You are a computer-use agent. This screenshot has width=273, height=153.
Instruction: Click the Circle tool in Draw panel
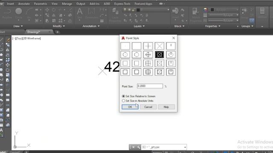tap(18, 13)
